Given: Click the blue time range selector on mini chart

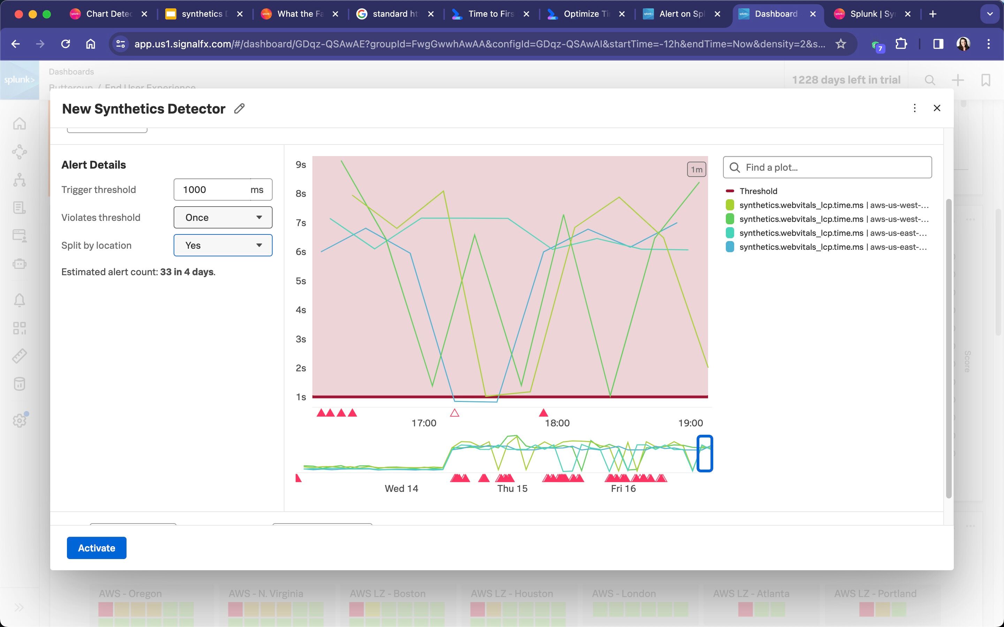Looking at the screenshot, I should click(705, 453).
